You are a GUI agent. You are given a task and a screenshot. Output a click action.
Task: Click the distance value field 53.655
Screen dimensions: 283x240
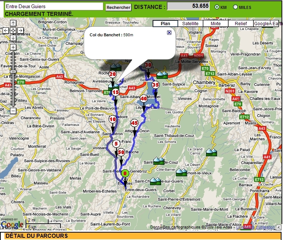tap(188, 6)
